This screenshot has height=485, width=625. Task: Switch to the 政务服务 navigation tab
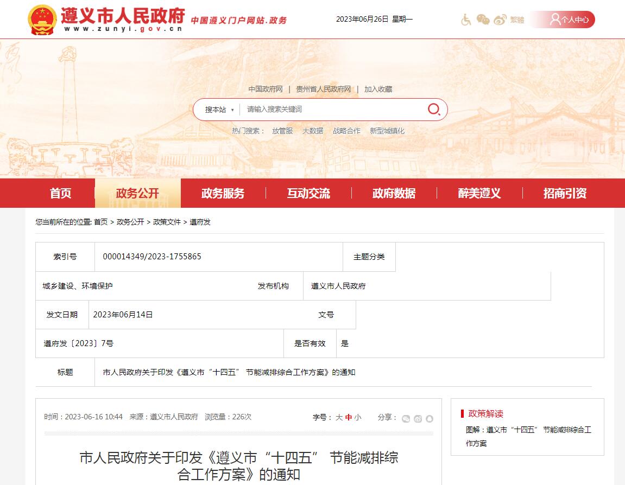pos(223,193)
